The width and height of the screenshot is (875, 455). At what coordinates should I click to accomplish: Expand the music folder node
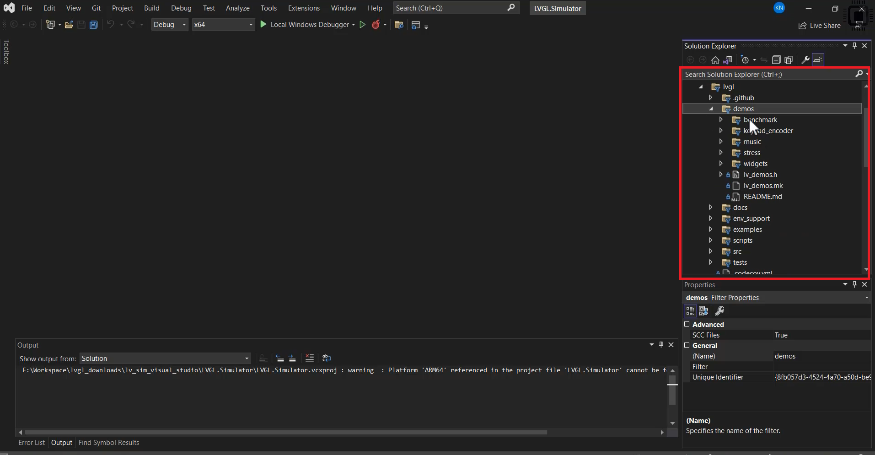(x=721, y=141)
